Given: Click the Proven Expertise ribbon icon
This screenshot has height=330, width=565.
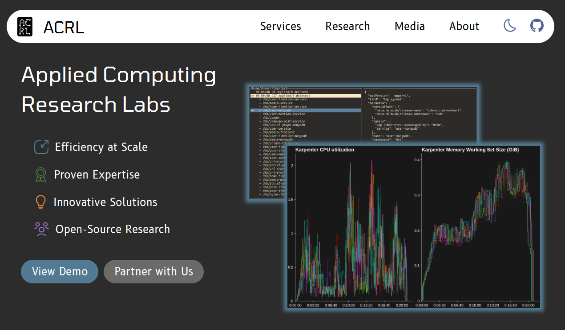Looking at the screenshot, I should pos(41,175).
